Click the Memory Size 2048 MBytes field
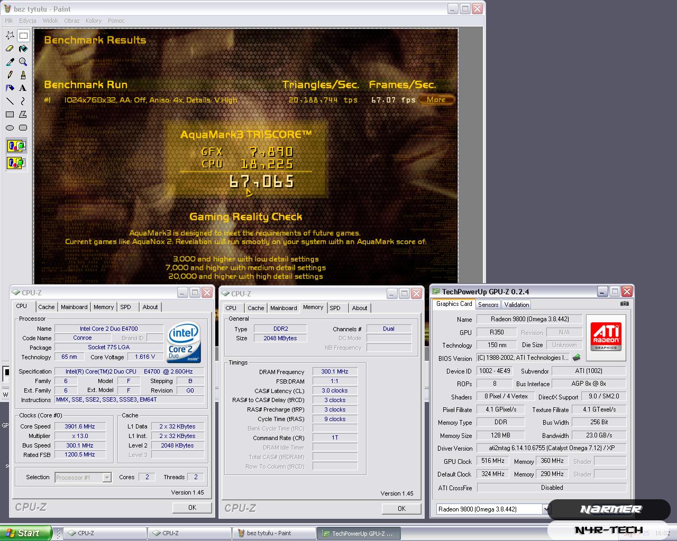This screenshot has height=541, width=677. pyautogui.click(x=280, y=338)
